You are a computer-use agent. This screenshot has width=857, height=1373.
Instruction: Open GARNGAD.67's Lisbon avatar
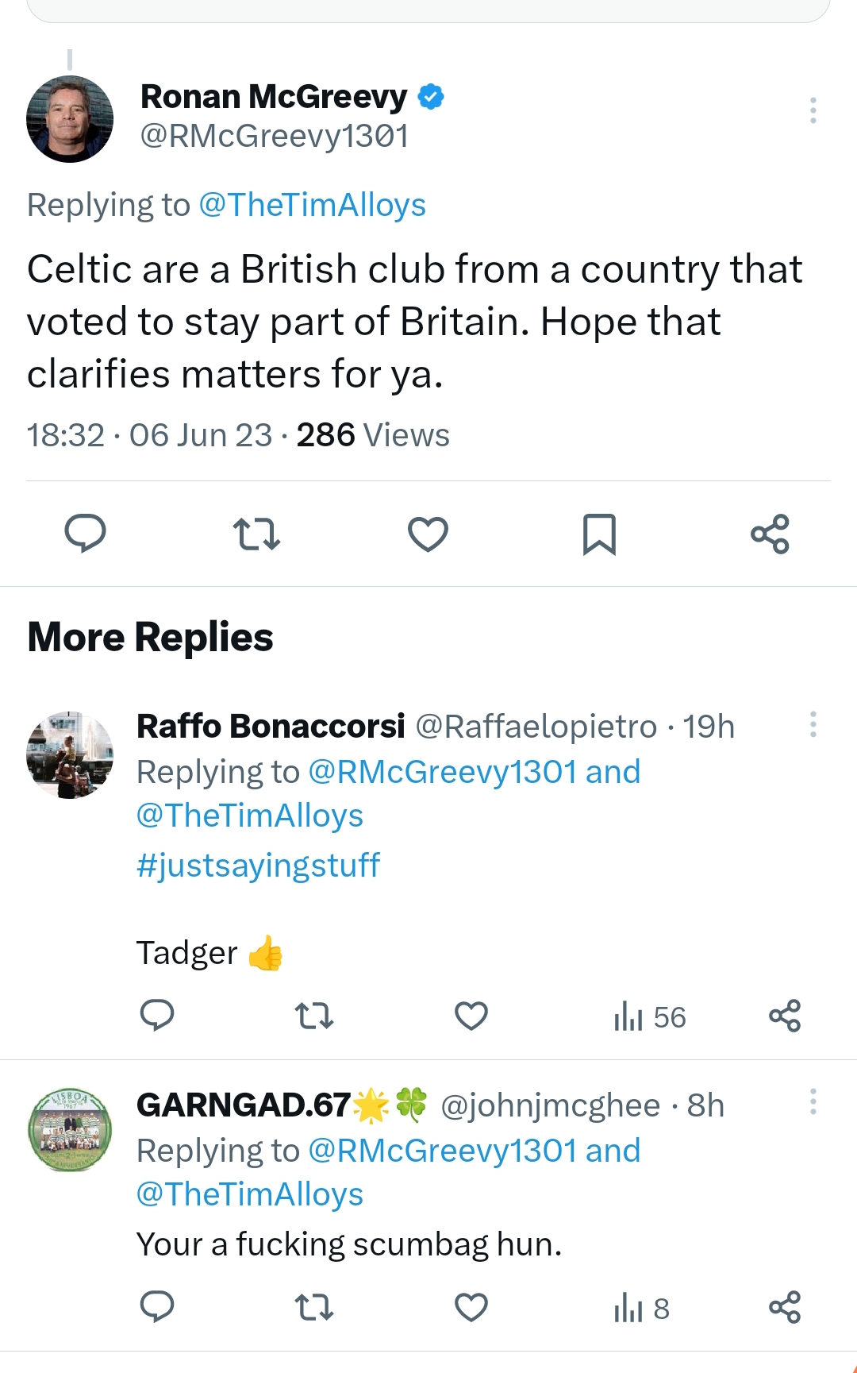[x=70, y=1129]
